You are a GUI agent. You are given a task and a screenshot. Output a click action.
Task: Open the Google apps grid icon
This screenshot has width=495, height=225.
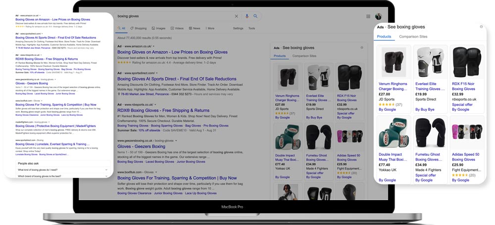pos(368,16)
